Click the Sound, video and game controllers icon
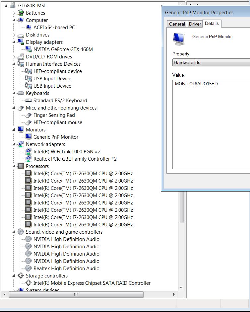The height and width of the screenshot is (312, 250). [x=21, y=232]
